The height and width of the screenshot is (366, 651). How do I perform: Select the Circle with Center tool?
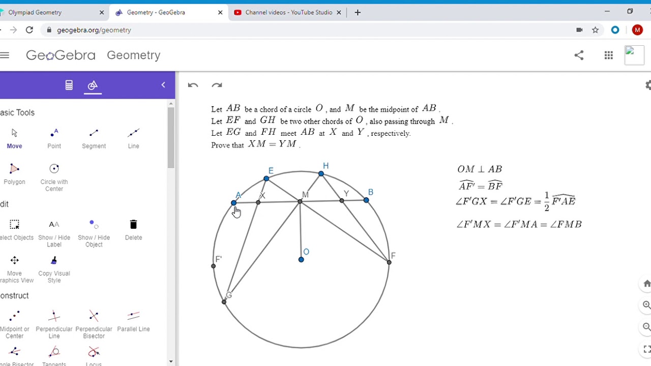(54, 177)
